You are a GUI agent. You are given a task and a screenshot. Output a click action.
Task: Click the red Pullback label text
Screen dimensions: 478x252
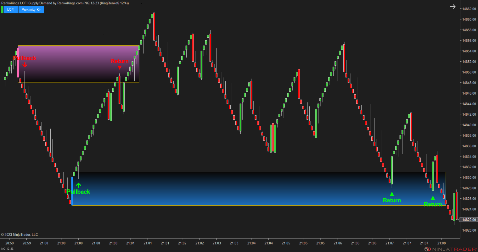(x=25, y=58)
